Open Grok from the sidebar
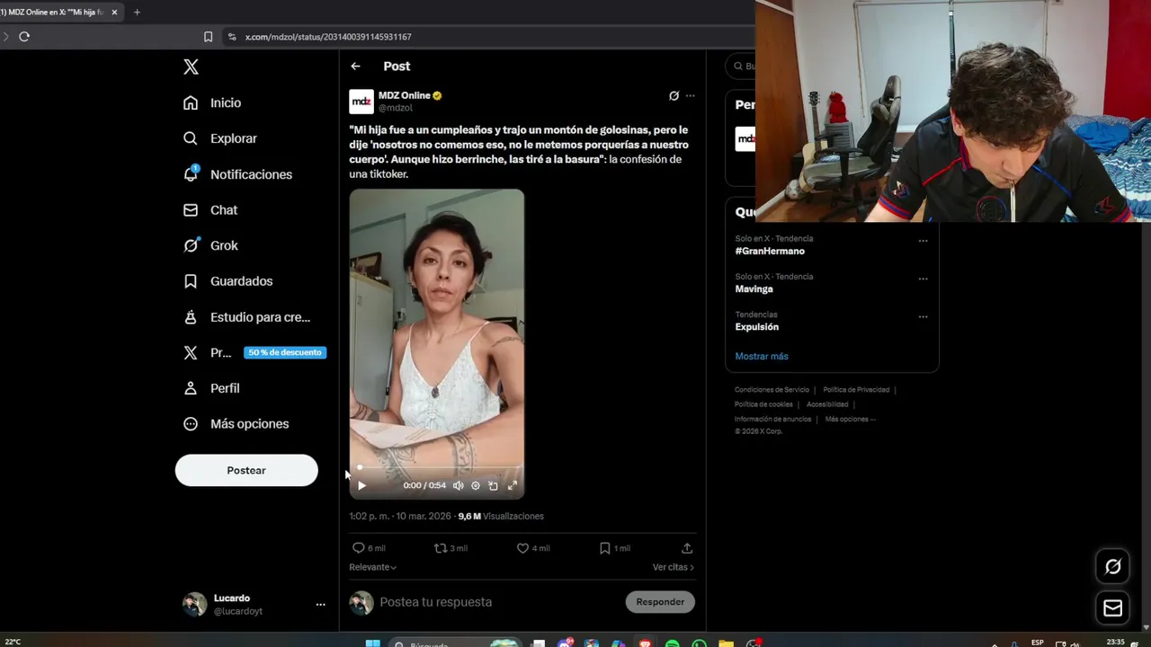Screen dimensions: 1151x647 click(x=210, y=245)
